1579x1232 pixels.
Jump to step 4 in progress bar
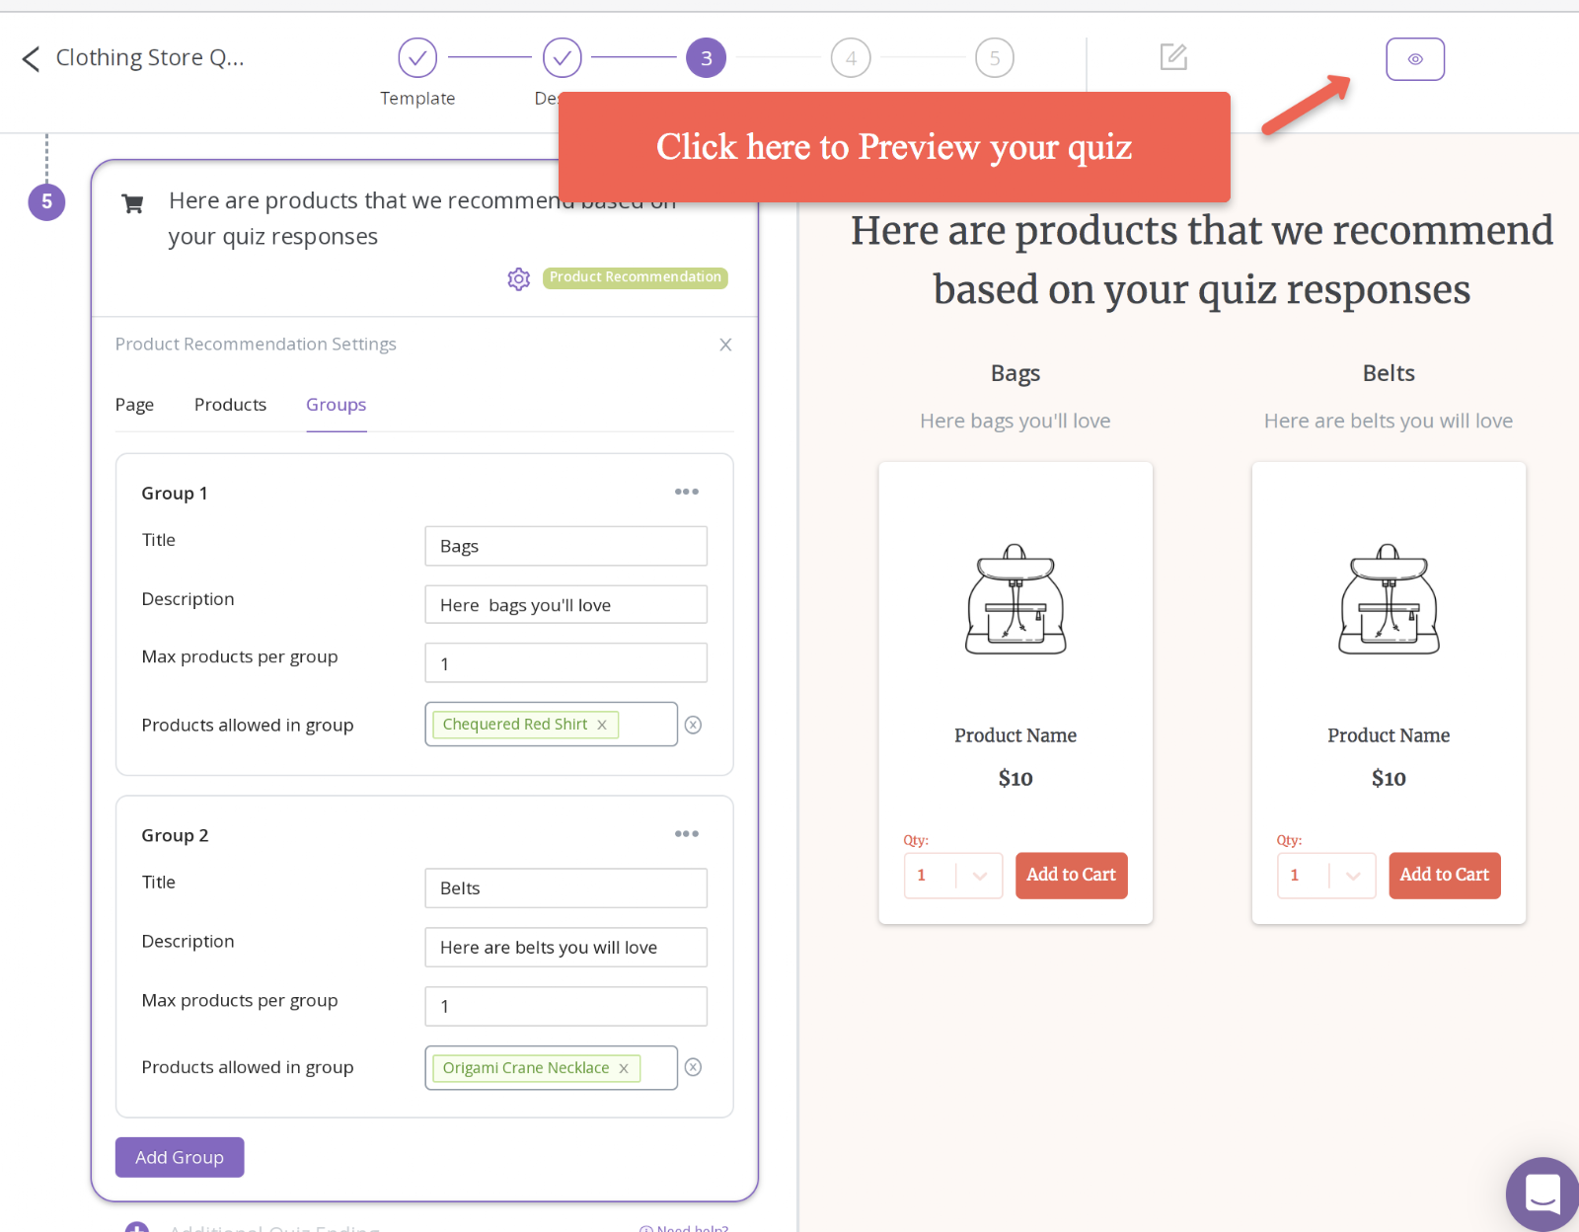(x=851, y=58)
